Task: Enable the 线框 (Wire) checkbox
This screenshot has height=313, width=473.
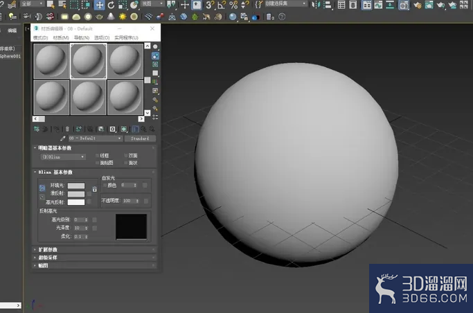Action: click(97, 156)
